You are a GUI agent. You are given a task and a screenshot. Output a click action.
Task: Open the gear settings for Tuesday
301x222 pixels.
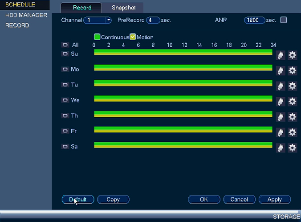coord(292,86)
